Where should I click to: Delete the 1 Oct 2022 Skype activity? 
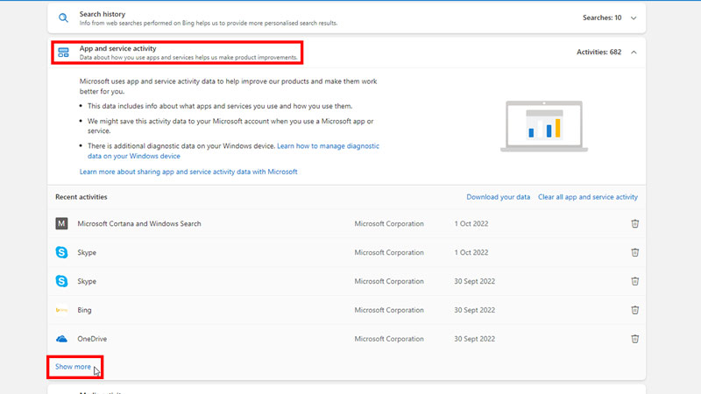(x=634, y=252)
